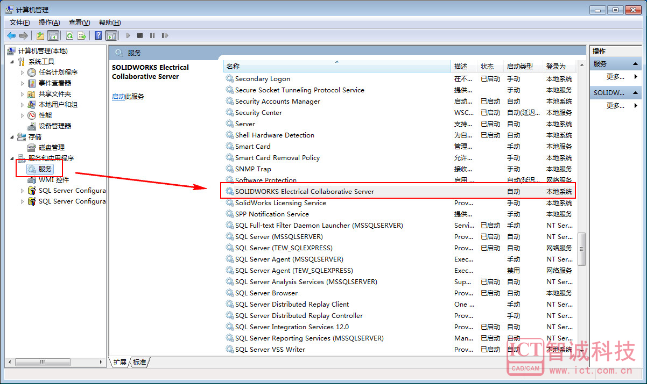The image size is (647, 384).
Task: Collapse the 系统工具 tree node
Action: coord(12,62)
